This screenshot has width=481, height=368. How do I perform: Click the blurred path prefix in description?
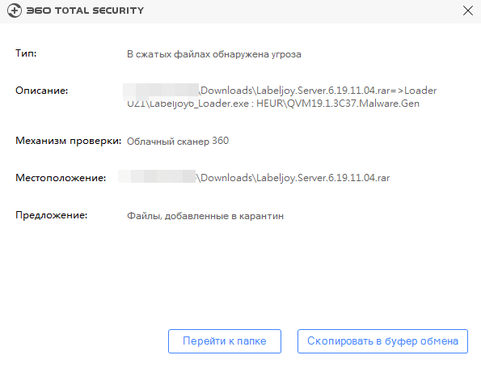click(161, 91)
